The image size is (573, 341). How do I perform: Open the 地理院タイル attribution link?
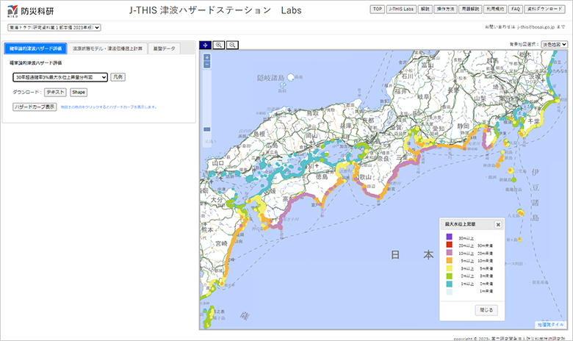(x=551, y=324)
